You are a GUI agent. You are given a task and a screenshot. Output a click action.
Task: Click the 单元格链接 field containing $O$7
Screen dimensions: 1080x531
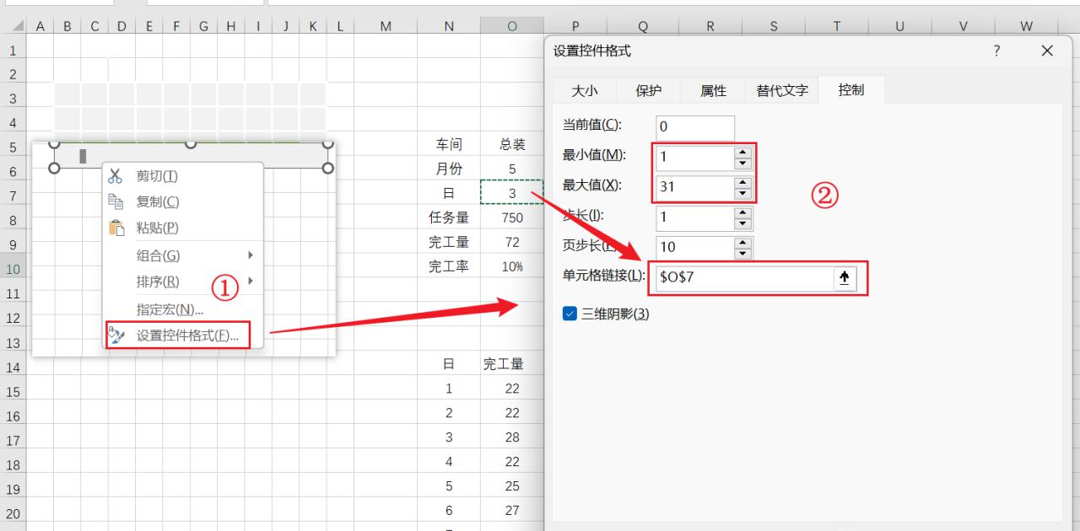pyautogui.click(x=744, y=277)
